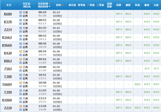Select ¥97.5 soft sleeper price for K378
This screenshot has width=161, height=112.
point(118,22)
